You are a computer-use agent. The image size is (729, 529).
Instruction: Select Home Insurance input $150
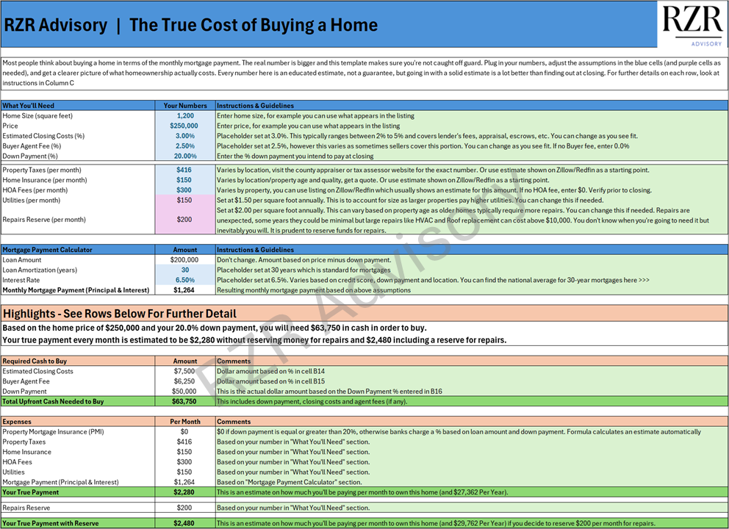click(185, 180)
